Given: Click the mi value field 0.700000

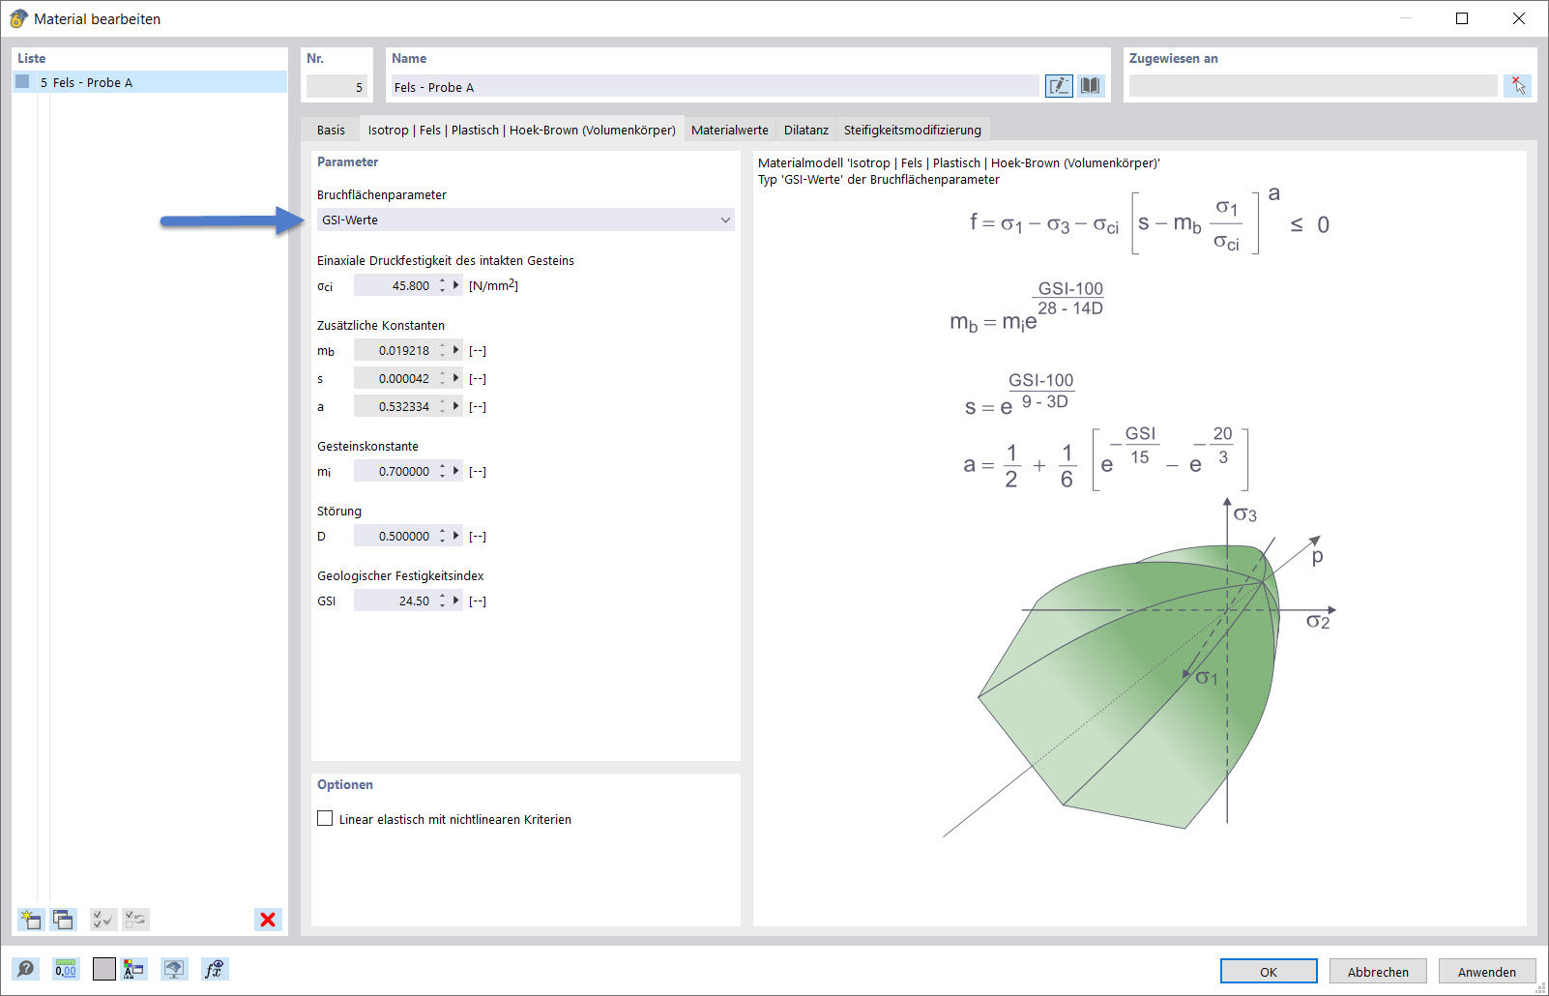Looking at the screenshot, I should coord(395,471).
